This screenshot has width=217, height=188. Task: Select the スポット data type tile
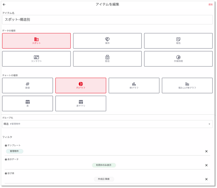click(x=36, y=41)
